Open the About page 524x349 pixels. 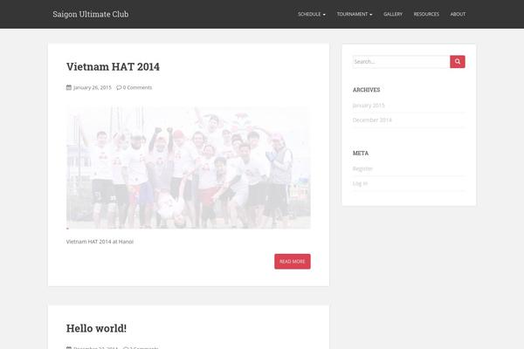(458, 14)
